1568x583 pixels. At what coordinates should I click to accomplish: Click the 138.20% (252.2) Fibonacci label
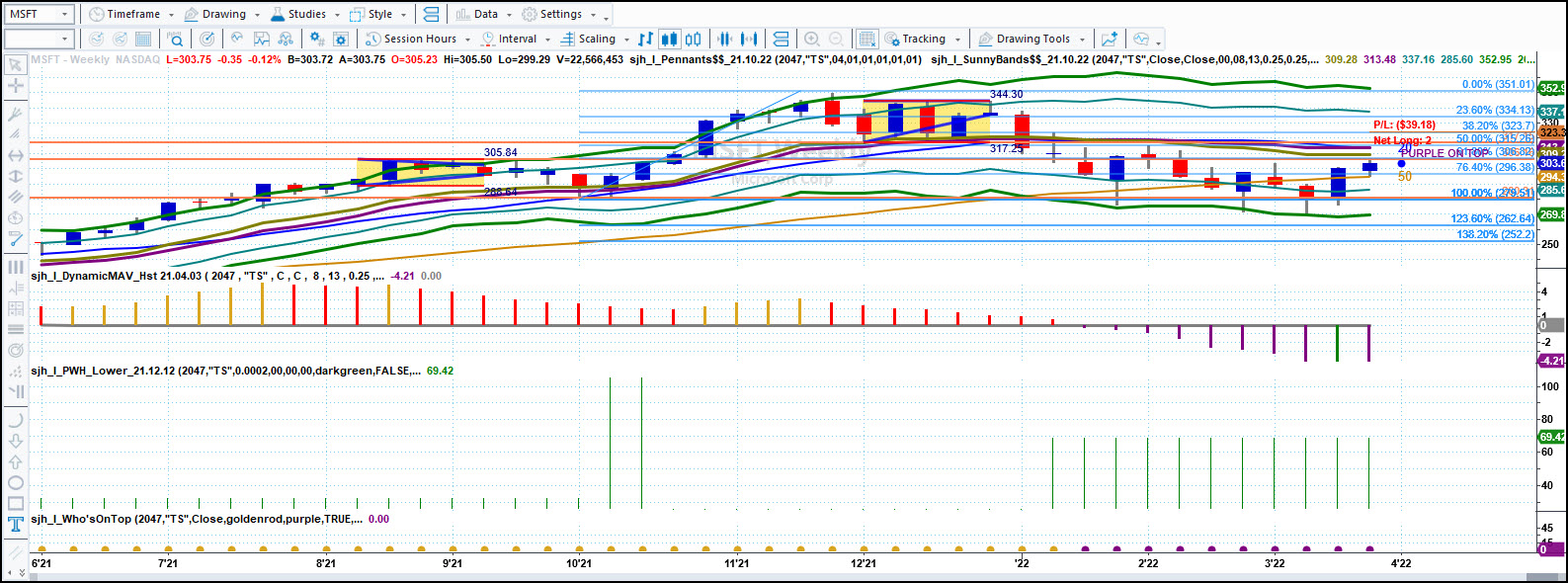click(1495, 234)
